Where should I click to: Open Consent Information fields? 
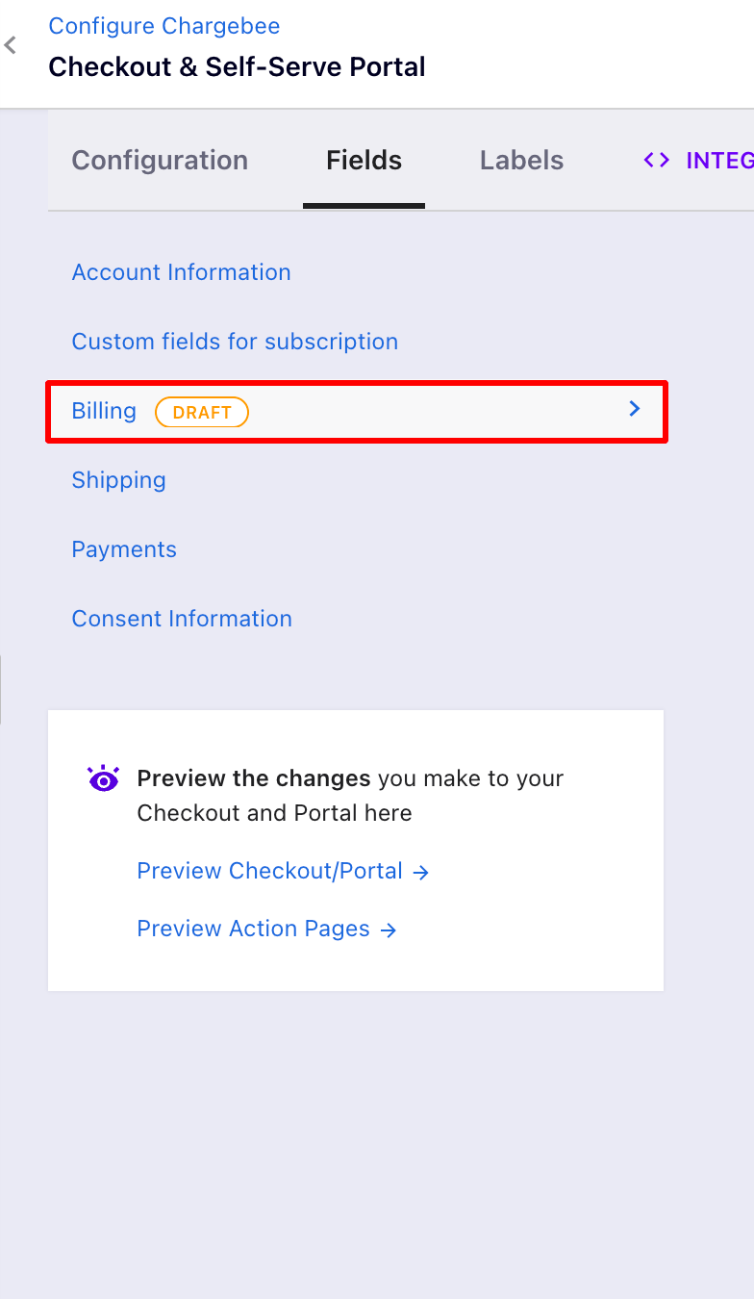point(182,619)
